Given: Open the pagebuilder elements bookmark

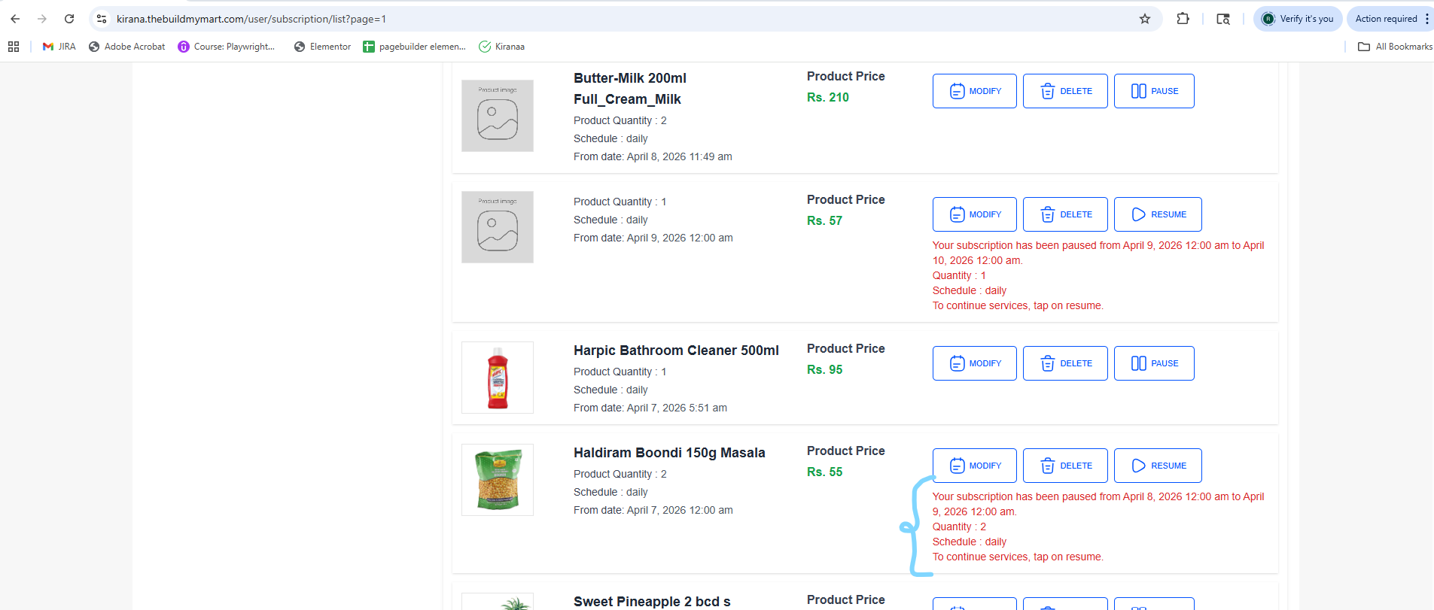Looking at the screenshot, I should tap(414, 47).
